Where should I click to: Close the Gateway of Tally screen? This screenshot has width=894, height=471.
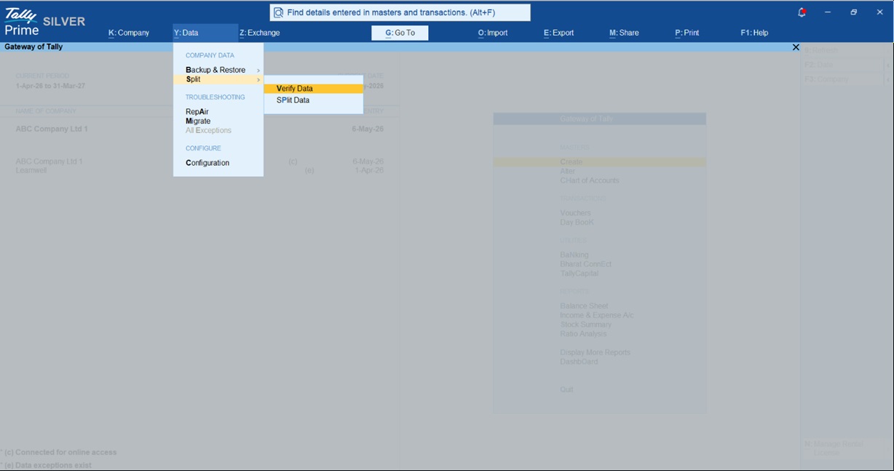coord(795,47)
